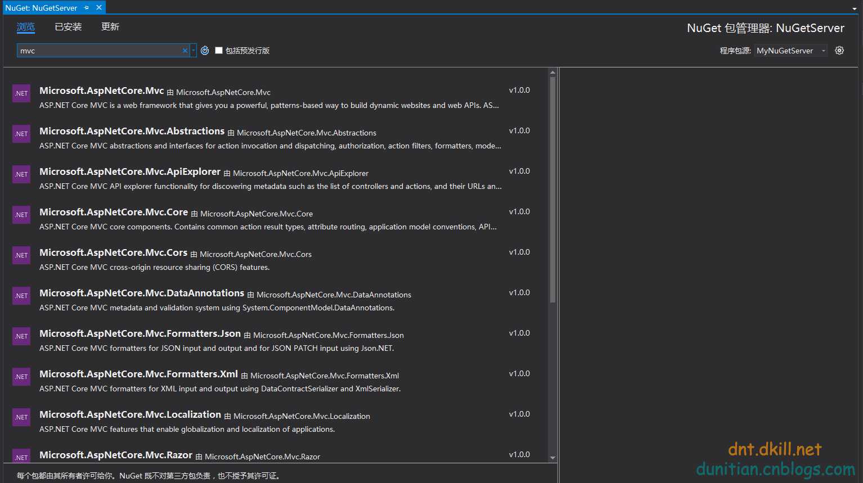
Task: Click .NET icon of Mvc.Formatters.Json package
Action: 21,336
